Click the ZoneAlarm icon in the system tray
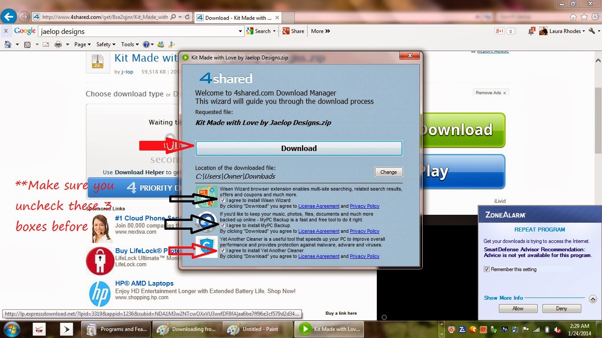Viewport: 602px width, 338px height. click(462, 329)
